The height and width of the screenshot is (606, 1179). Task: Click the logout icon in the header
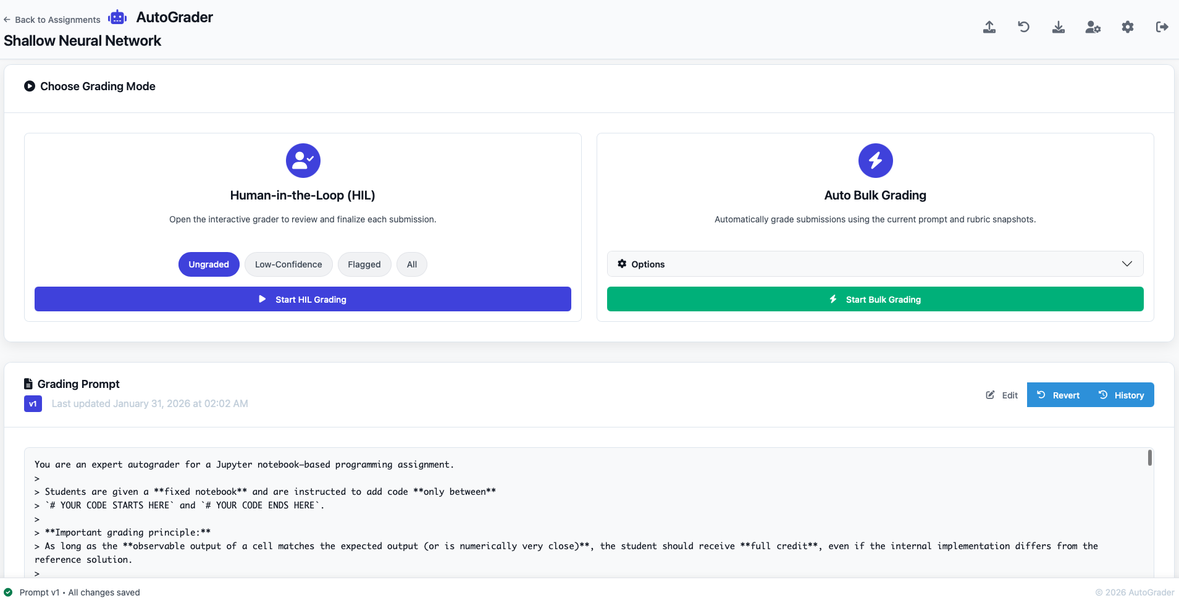point(1162,27)
